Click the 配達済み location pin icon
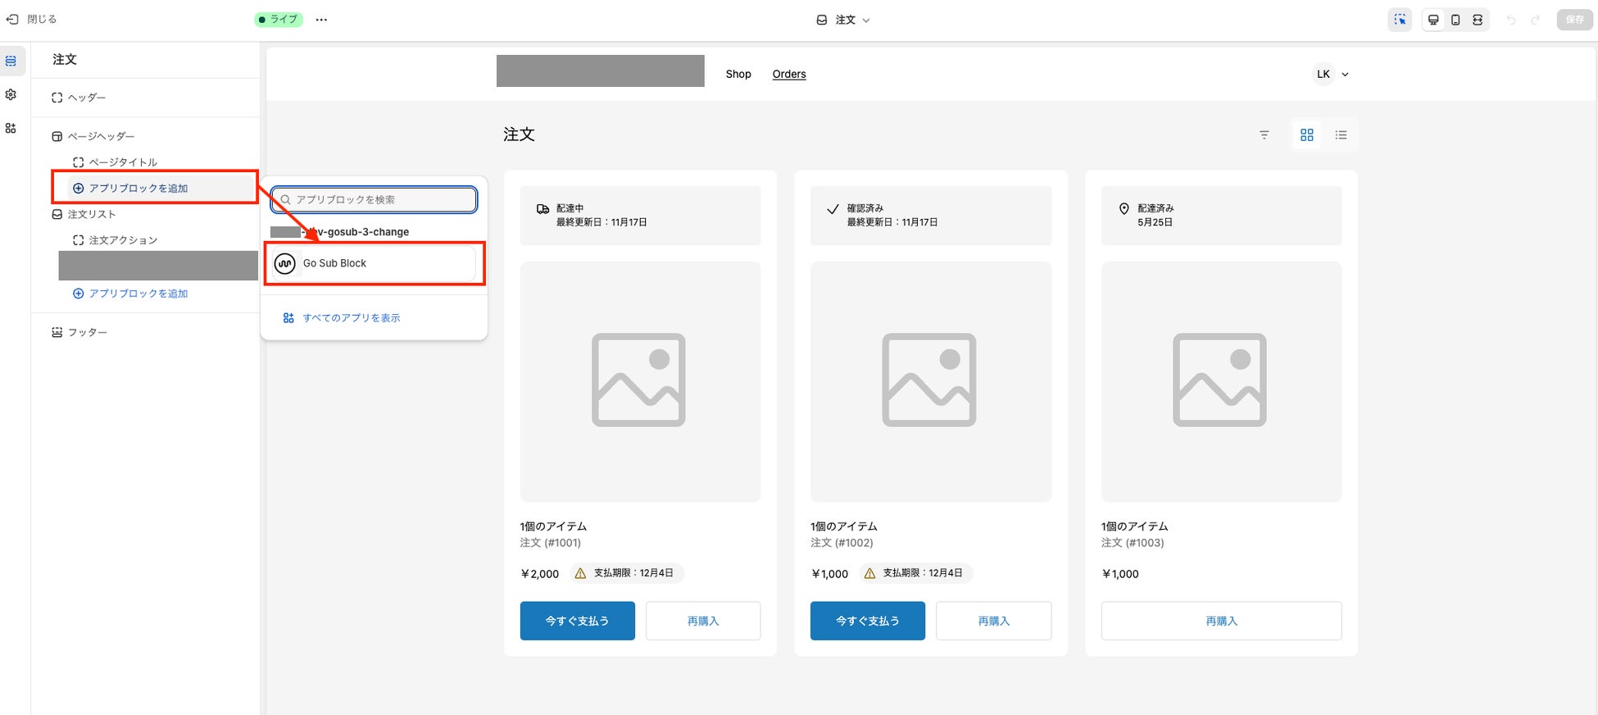 pyautogui.click(x=1124, y=209)
